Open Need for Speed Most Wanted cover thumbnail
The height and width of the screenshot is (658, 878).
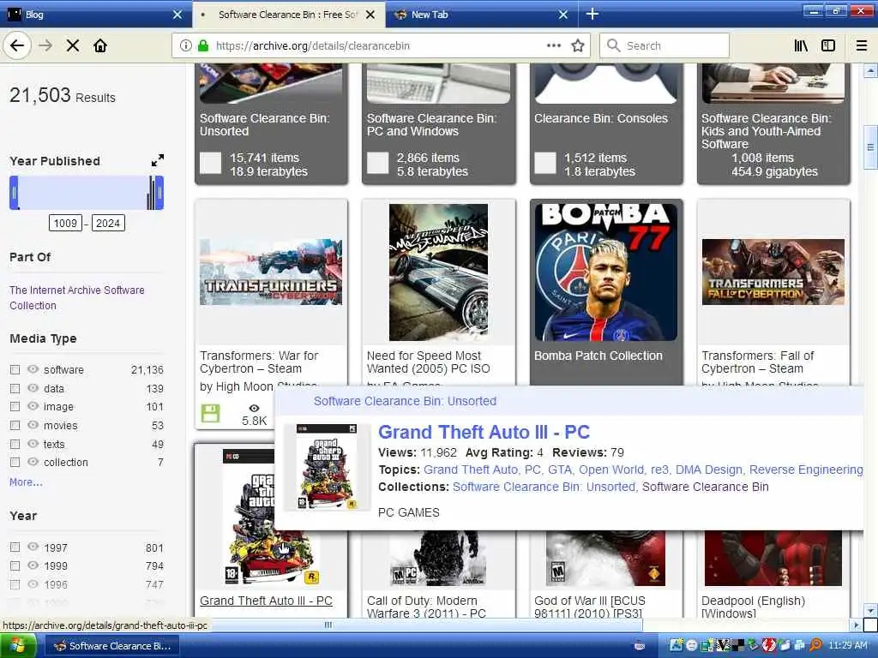(x=438, y=272)
